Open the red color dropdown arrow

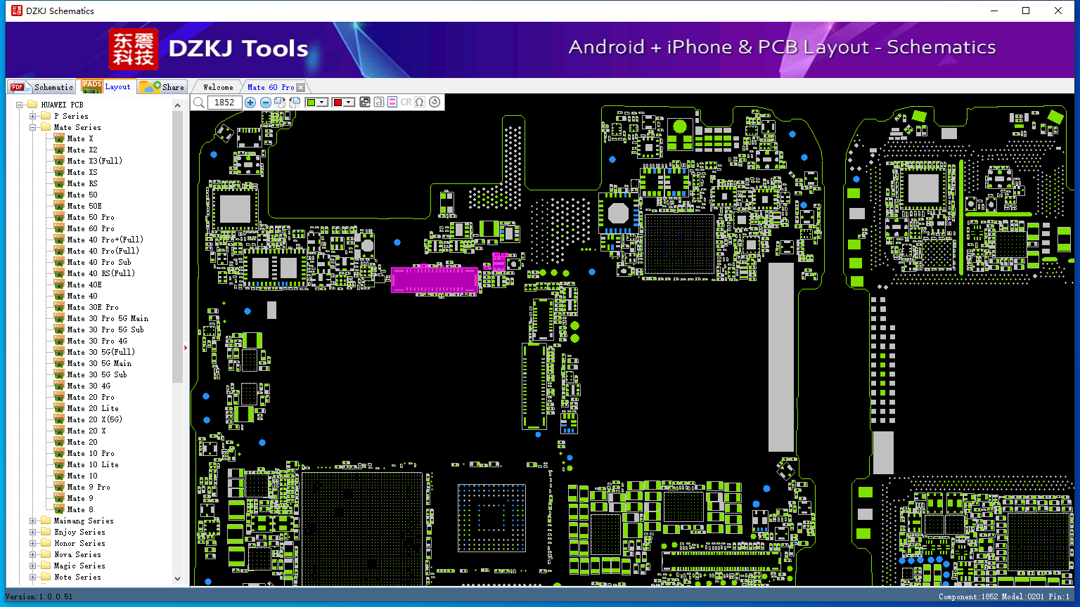[349, 103]
